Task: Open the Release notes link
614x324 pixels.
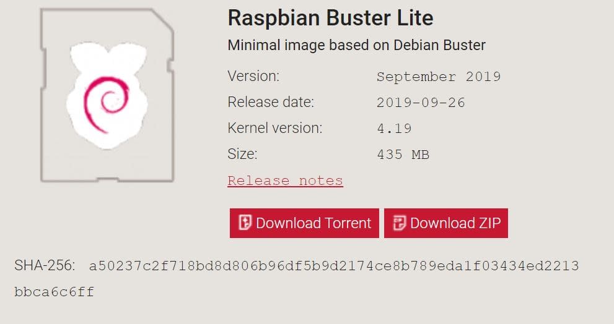Action: point(285,181)
